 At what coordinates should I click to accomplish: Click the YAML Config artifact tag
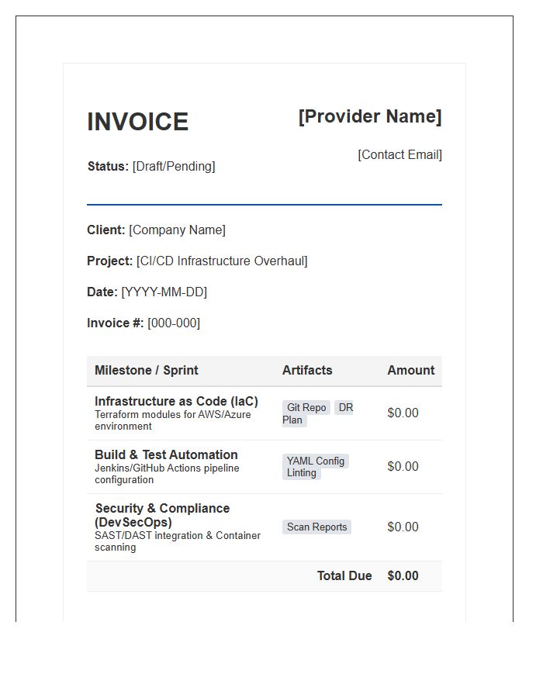316,461
